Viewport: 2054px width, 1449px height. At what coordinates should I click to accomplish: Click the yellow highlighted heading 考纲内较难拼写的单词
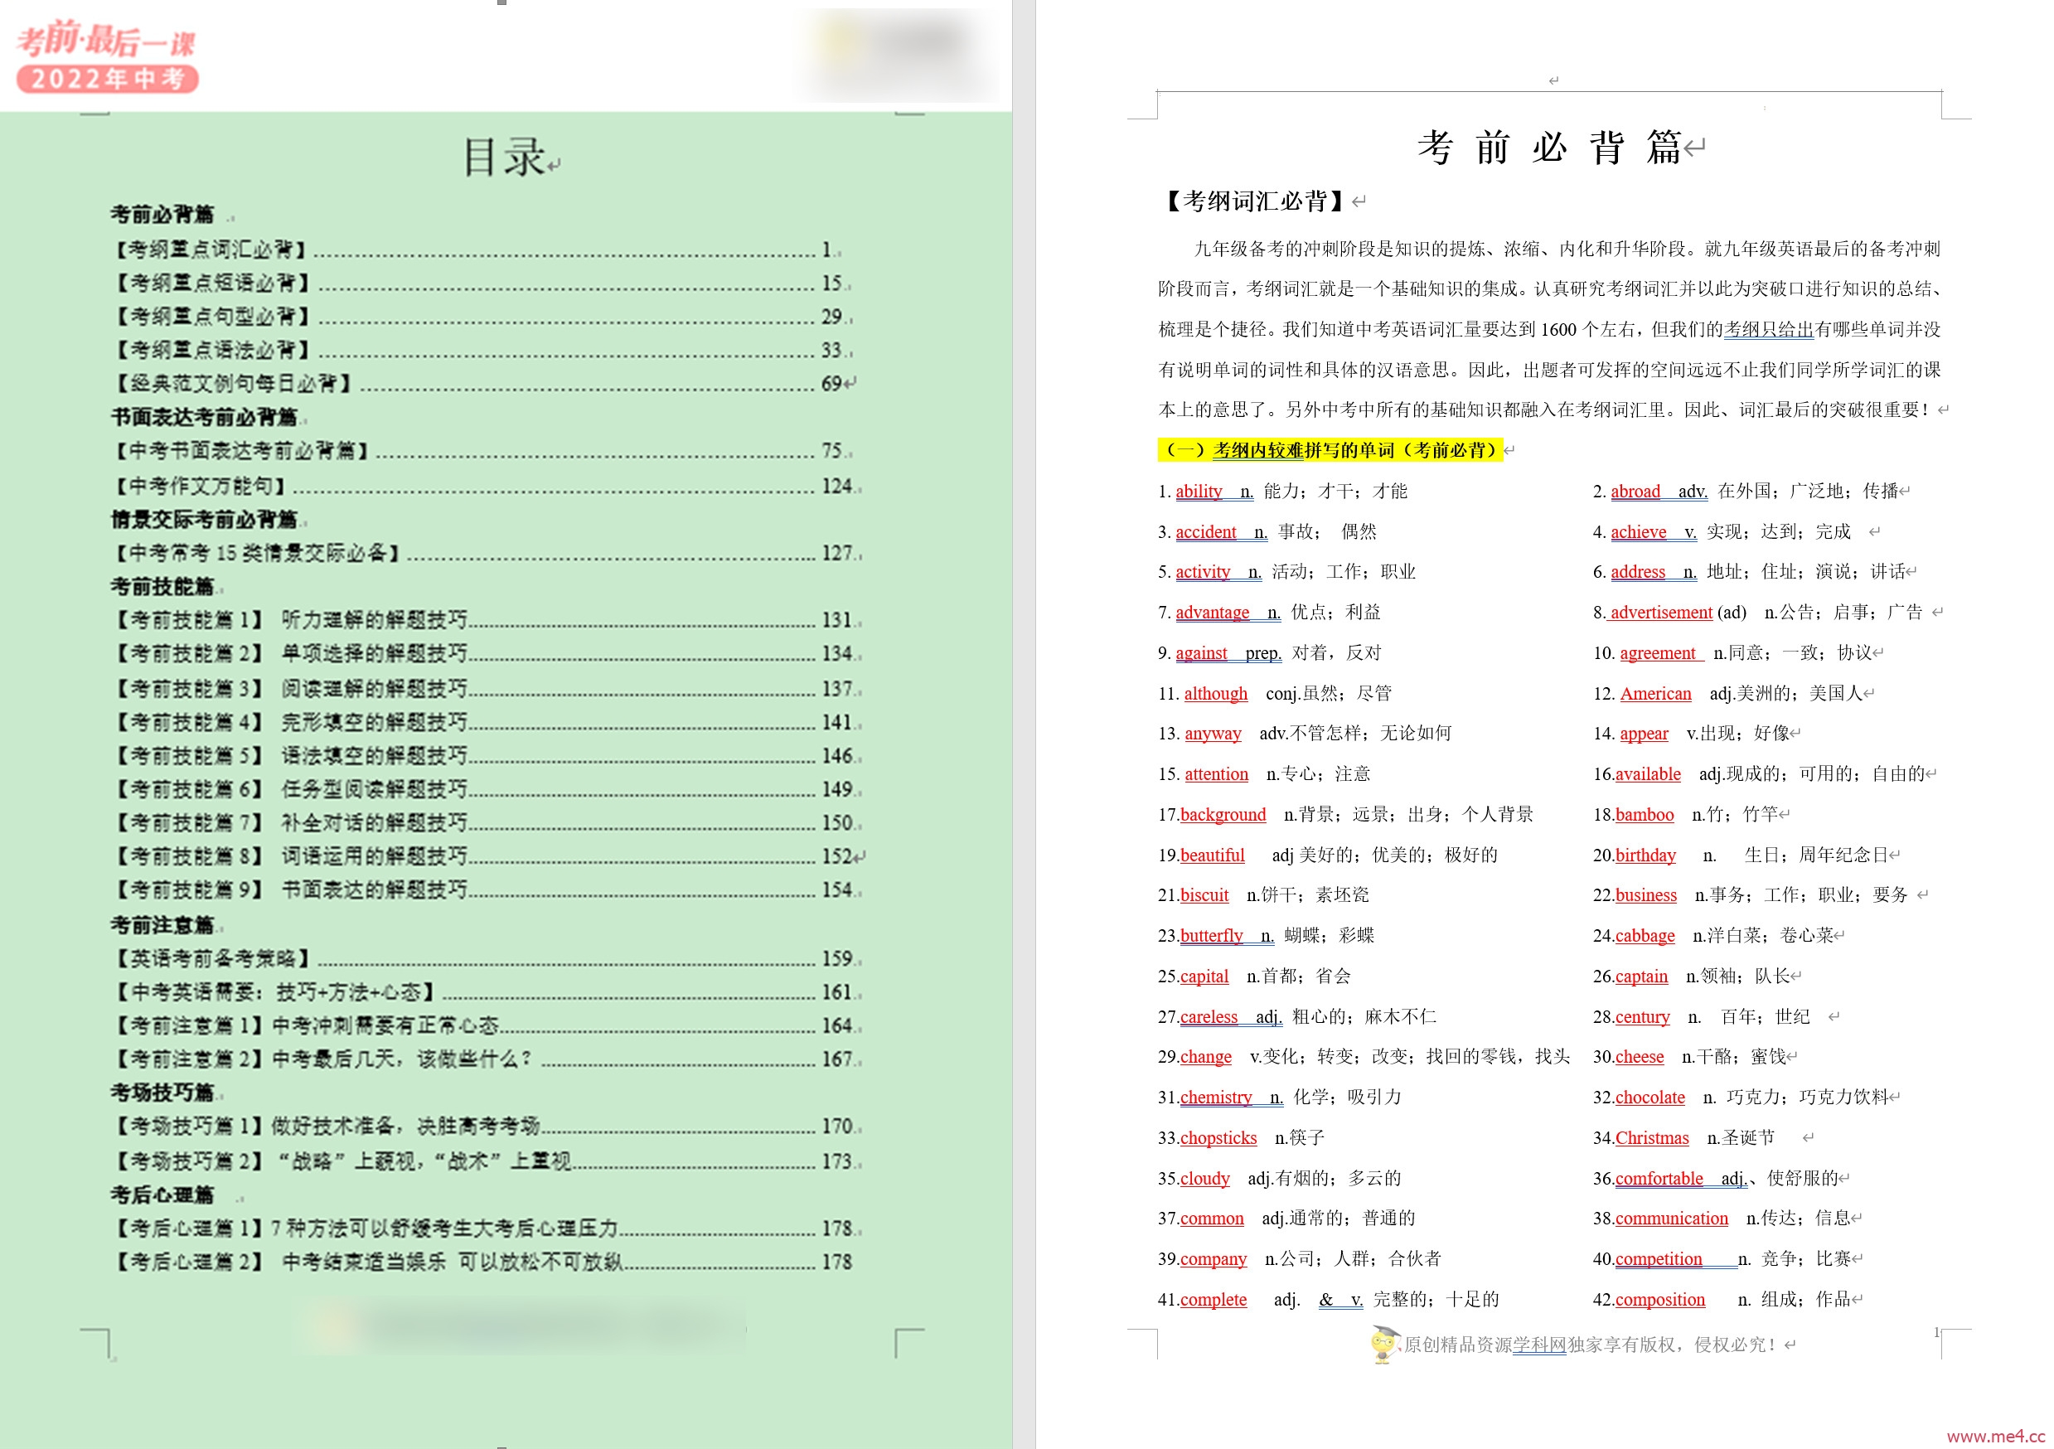tap(1331, 450)
